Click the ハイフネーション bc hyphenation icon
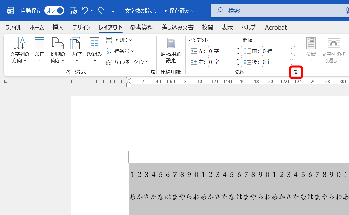349x215 pixels. 109,62
